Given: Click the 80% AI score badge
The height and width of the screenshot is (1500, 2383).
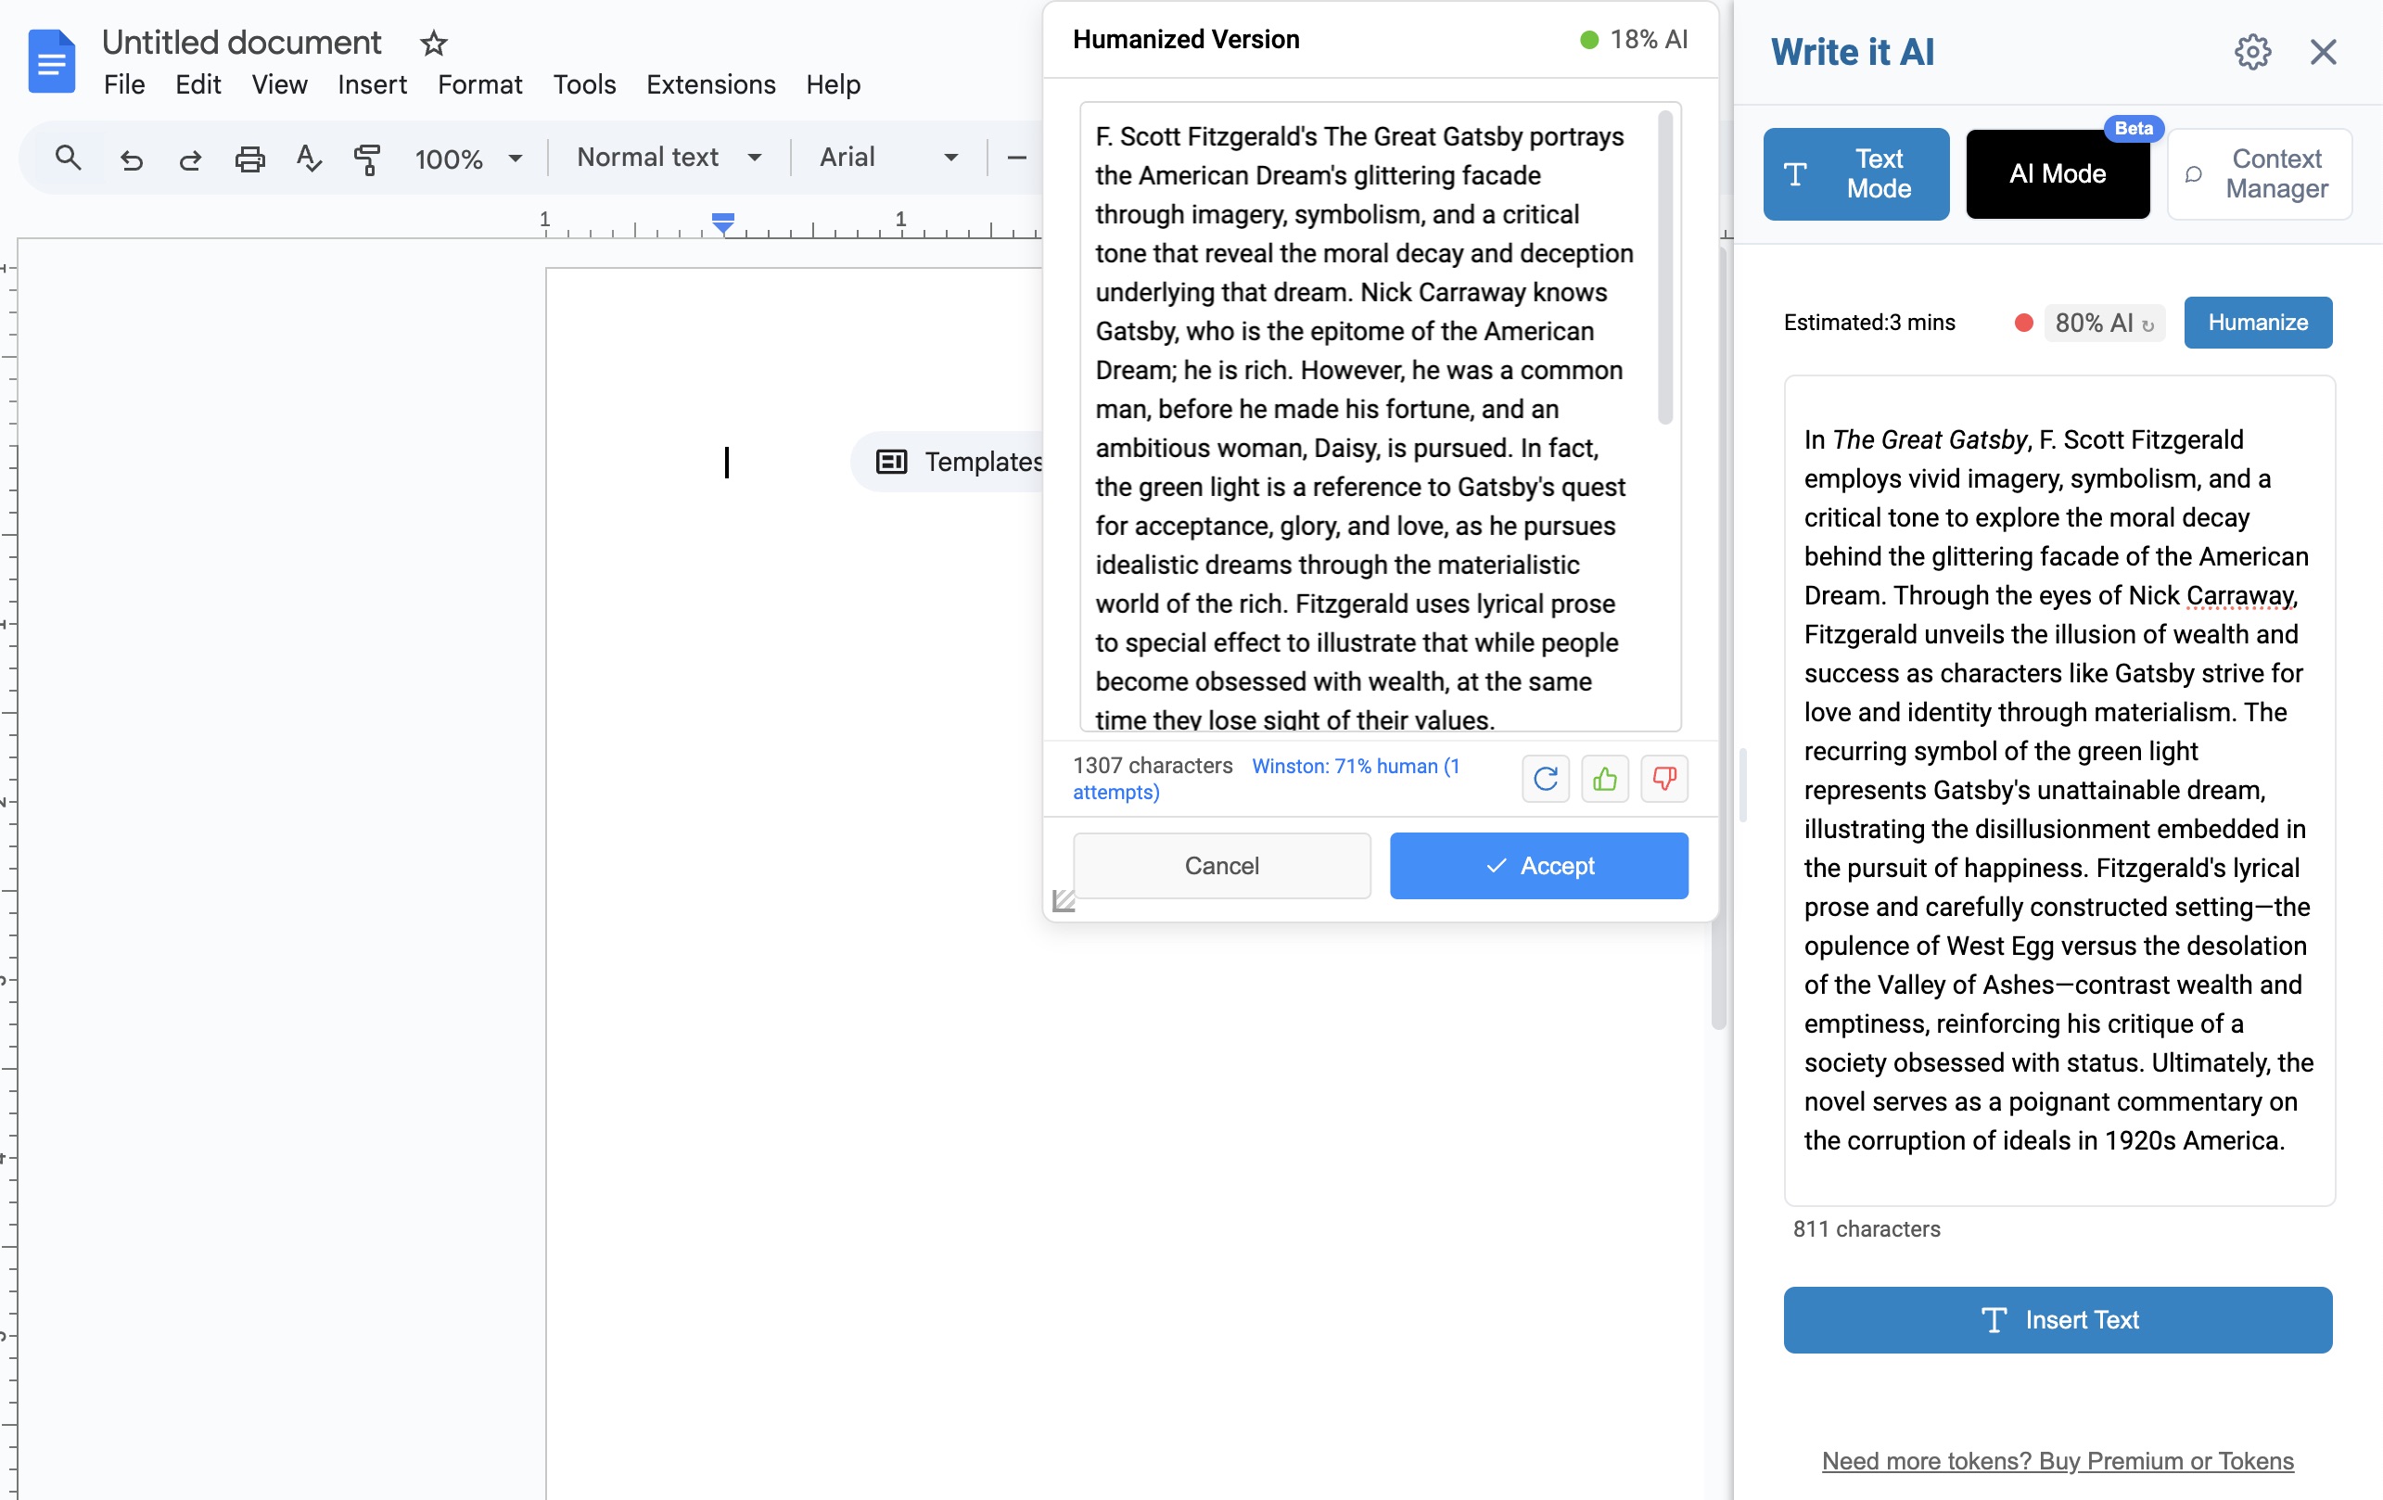Looking at the screenshot, I should click(x=2103, y=323).
